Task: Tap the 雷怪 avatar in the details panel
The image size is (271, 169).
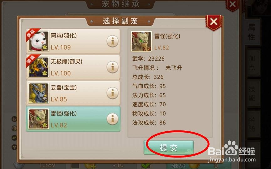Action: [141, 41]
